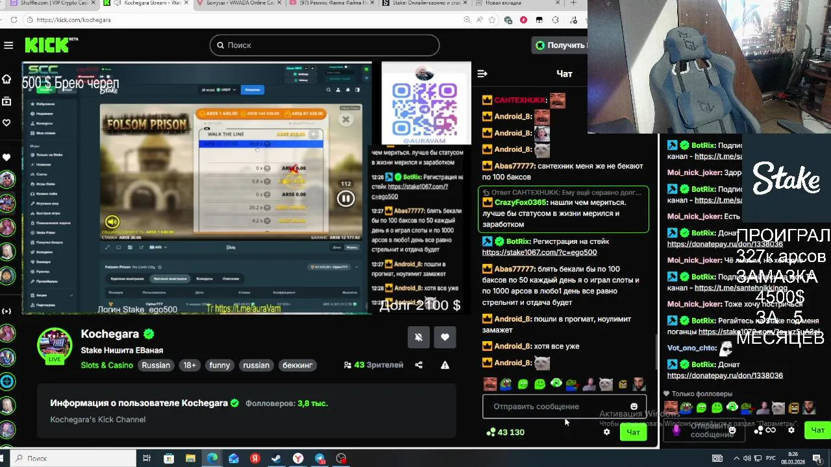Insert the white cat quick emote
Screen dimensions: 831x467
tap(606, 385)
